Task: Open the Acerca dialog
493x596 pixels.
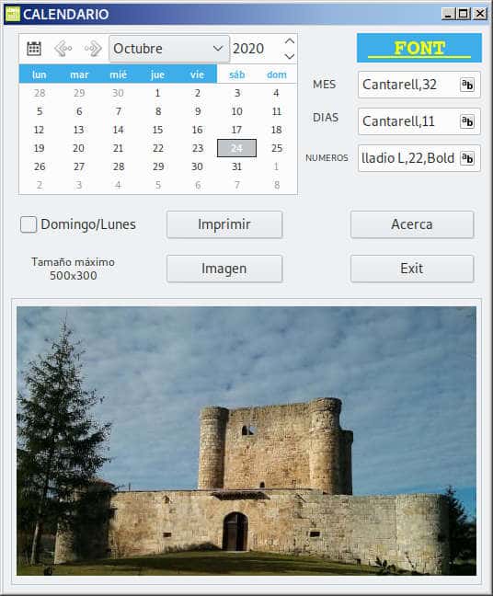Action: (x=412, y=224)
